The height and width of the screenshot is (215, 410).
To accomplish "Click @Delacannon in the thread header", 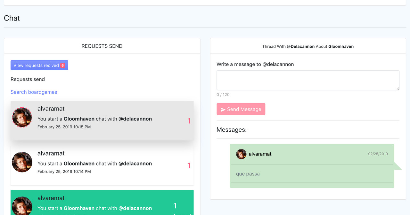I will (301, 46).
